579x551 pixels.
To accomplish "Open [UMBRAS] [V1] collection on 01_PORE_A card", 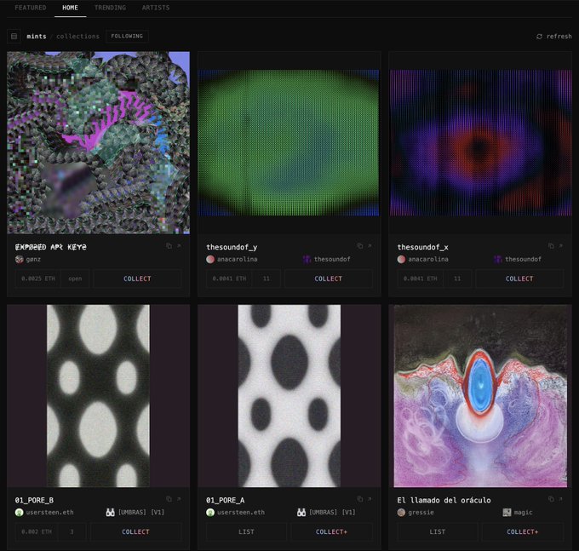I will 332,513.
